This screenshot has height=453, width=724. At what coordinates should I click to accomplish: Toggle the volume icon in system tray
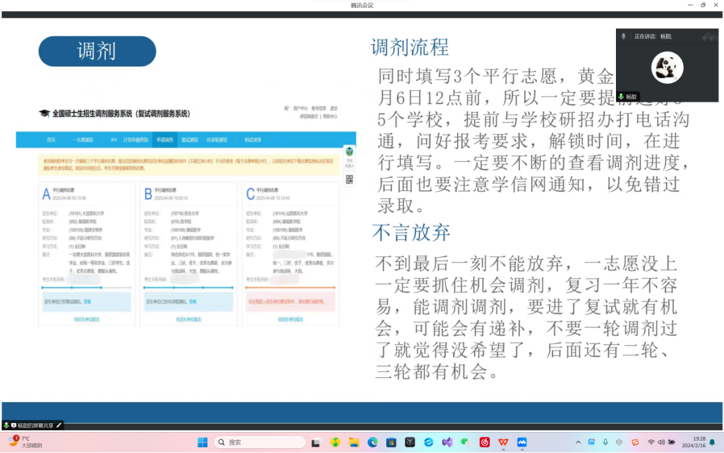point(661,443)
